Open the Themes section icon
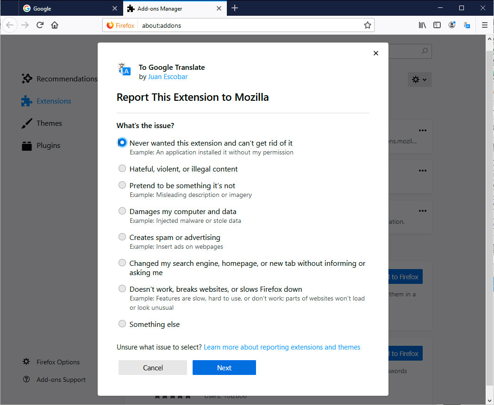The width and height of the screenshot is (494, 405). 26,123
